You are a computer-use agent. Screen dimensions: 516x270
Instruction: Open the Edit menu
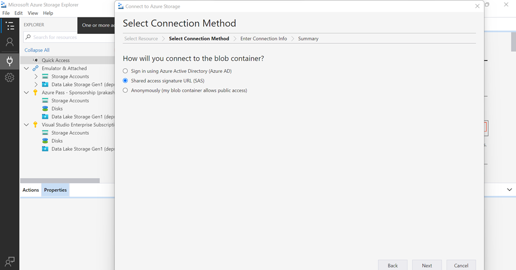point(19,13)
